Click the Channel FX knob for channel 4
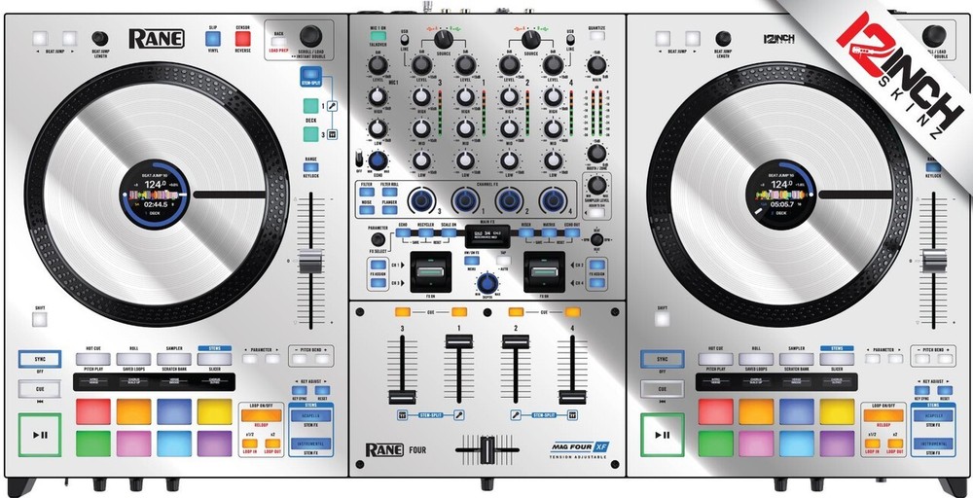The height and width of the screenshot is (498, 973). pyautogui.click(x=553, y=201)
